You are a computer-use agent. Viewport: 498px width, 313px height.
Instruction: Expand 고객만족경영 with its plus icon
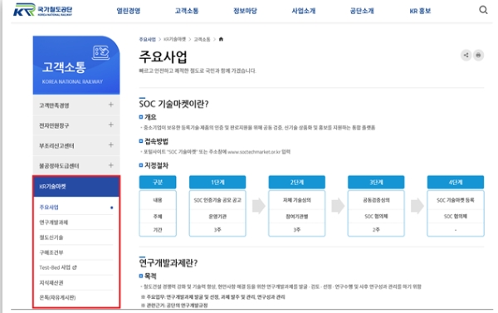click(x=111, y=105)
